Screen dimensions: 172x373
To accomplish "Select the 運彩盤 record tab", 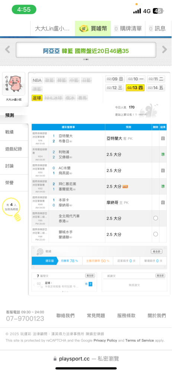I will click(45, 261).
